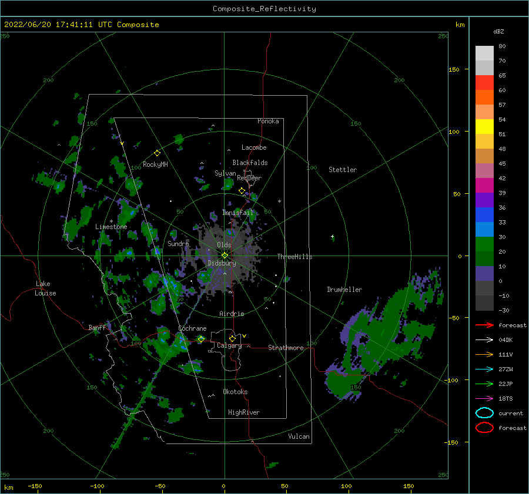Click the yellow diamond marker below RedDeer

point(242,191)
